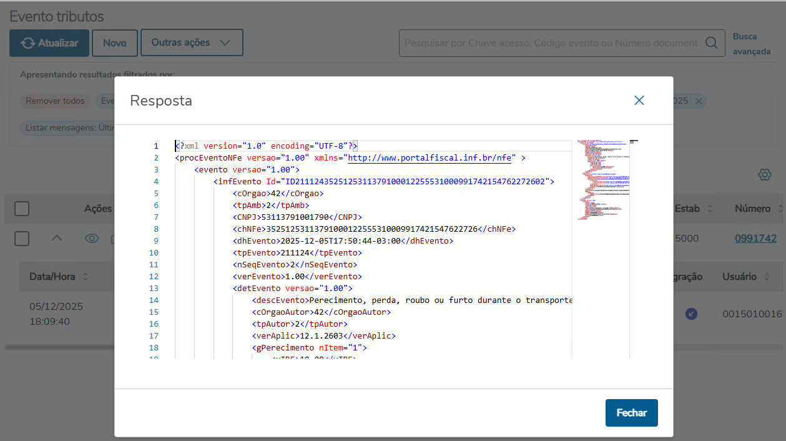Click the eye view icon in the row
Image resolution: width=786 pixels, height=441 pixels.
pyautogui.click(x=92, y=238)
